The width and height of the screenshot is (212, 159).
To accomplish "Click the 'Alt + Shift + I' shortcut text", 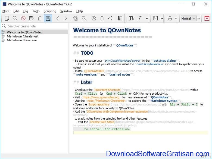I will pos(184,104).
